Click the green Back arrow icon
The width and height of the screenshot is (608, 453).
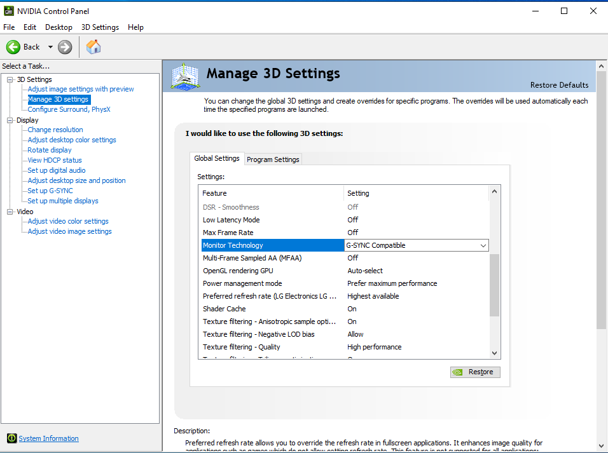13,47
